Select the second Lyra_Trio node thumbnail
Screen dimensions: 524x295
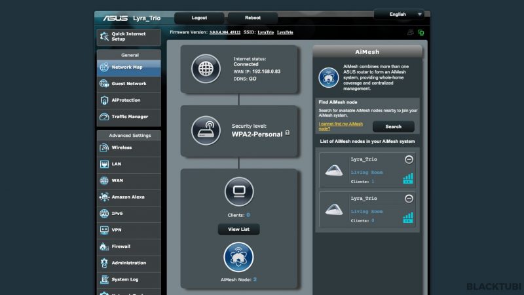334,210
